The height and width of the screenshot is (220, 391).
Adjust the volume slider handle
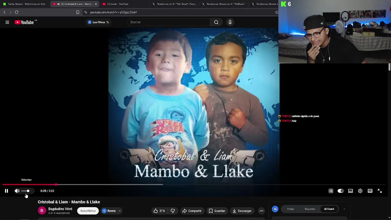click(28, 191)
